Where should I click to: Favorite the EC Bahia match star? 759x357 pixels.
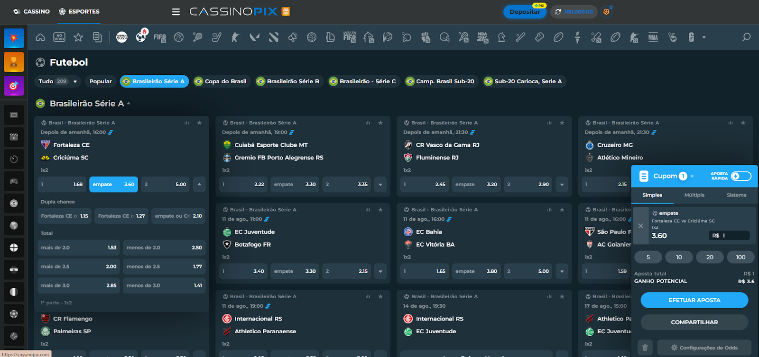[562, 210]
